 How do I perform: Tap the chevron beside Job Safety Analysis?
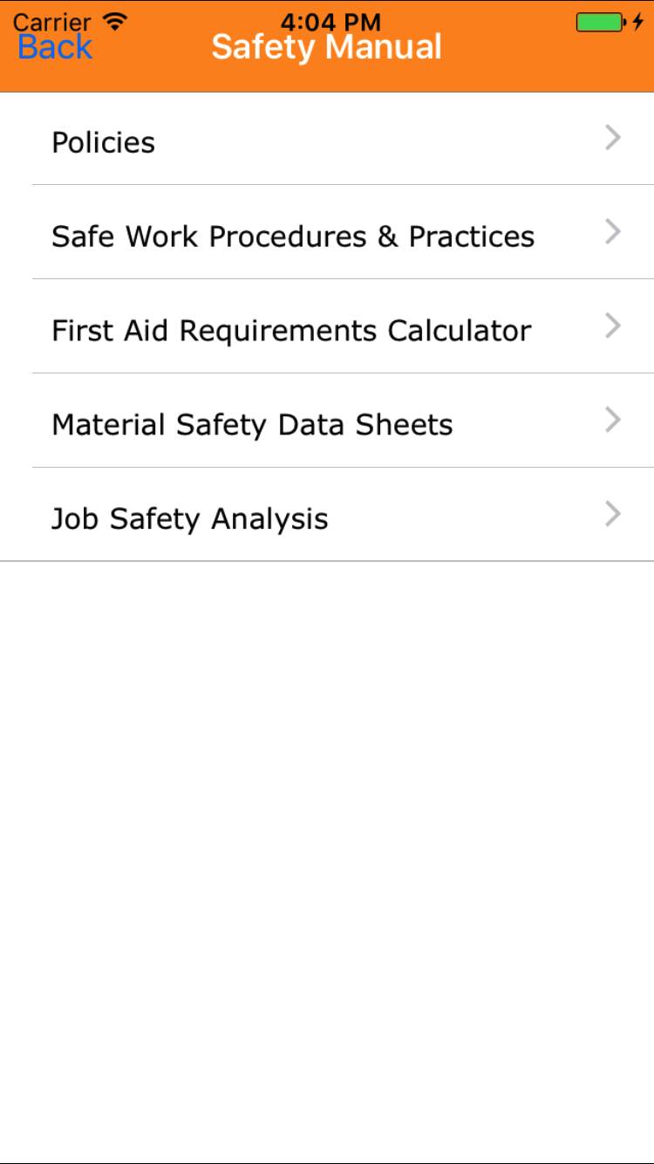tap(613, 515)
